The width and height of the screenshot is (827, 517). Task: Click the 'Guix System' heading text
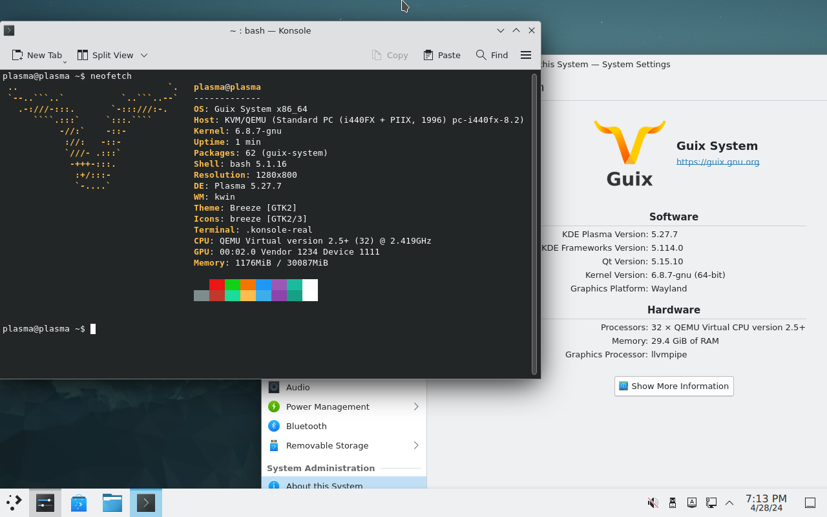[717, 146]
